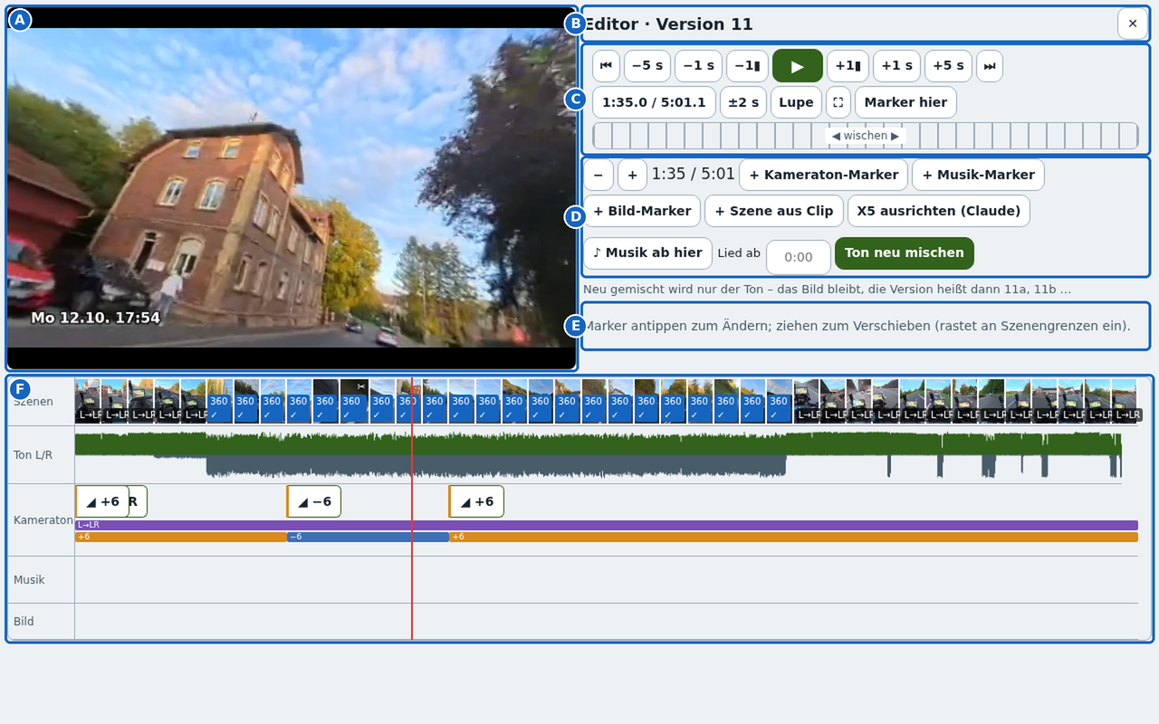Viewport: 1159px width, 724px height.
Task: Set a marker with 'Marker hier'
Action: [x=905, y=102]
